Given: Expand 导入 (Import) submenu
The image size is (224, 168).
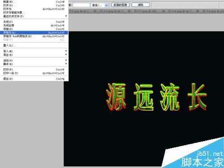Looking at the screenshot, I should click(34, 51).
